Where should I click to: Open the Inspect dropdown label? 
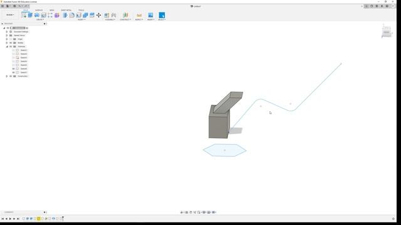click(x=139, y=19)
